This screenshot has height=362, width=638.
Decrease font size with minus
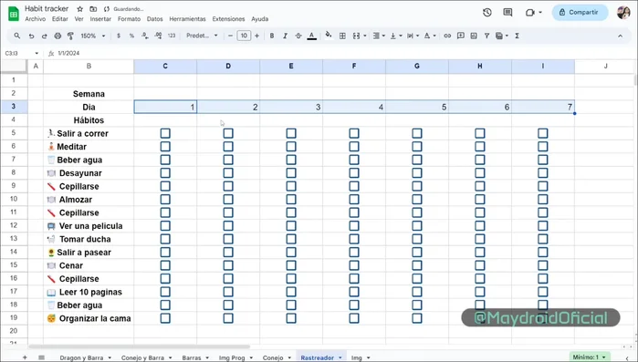tap(230, 36)
